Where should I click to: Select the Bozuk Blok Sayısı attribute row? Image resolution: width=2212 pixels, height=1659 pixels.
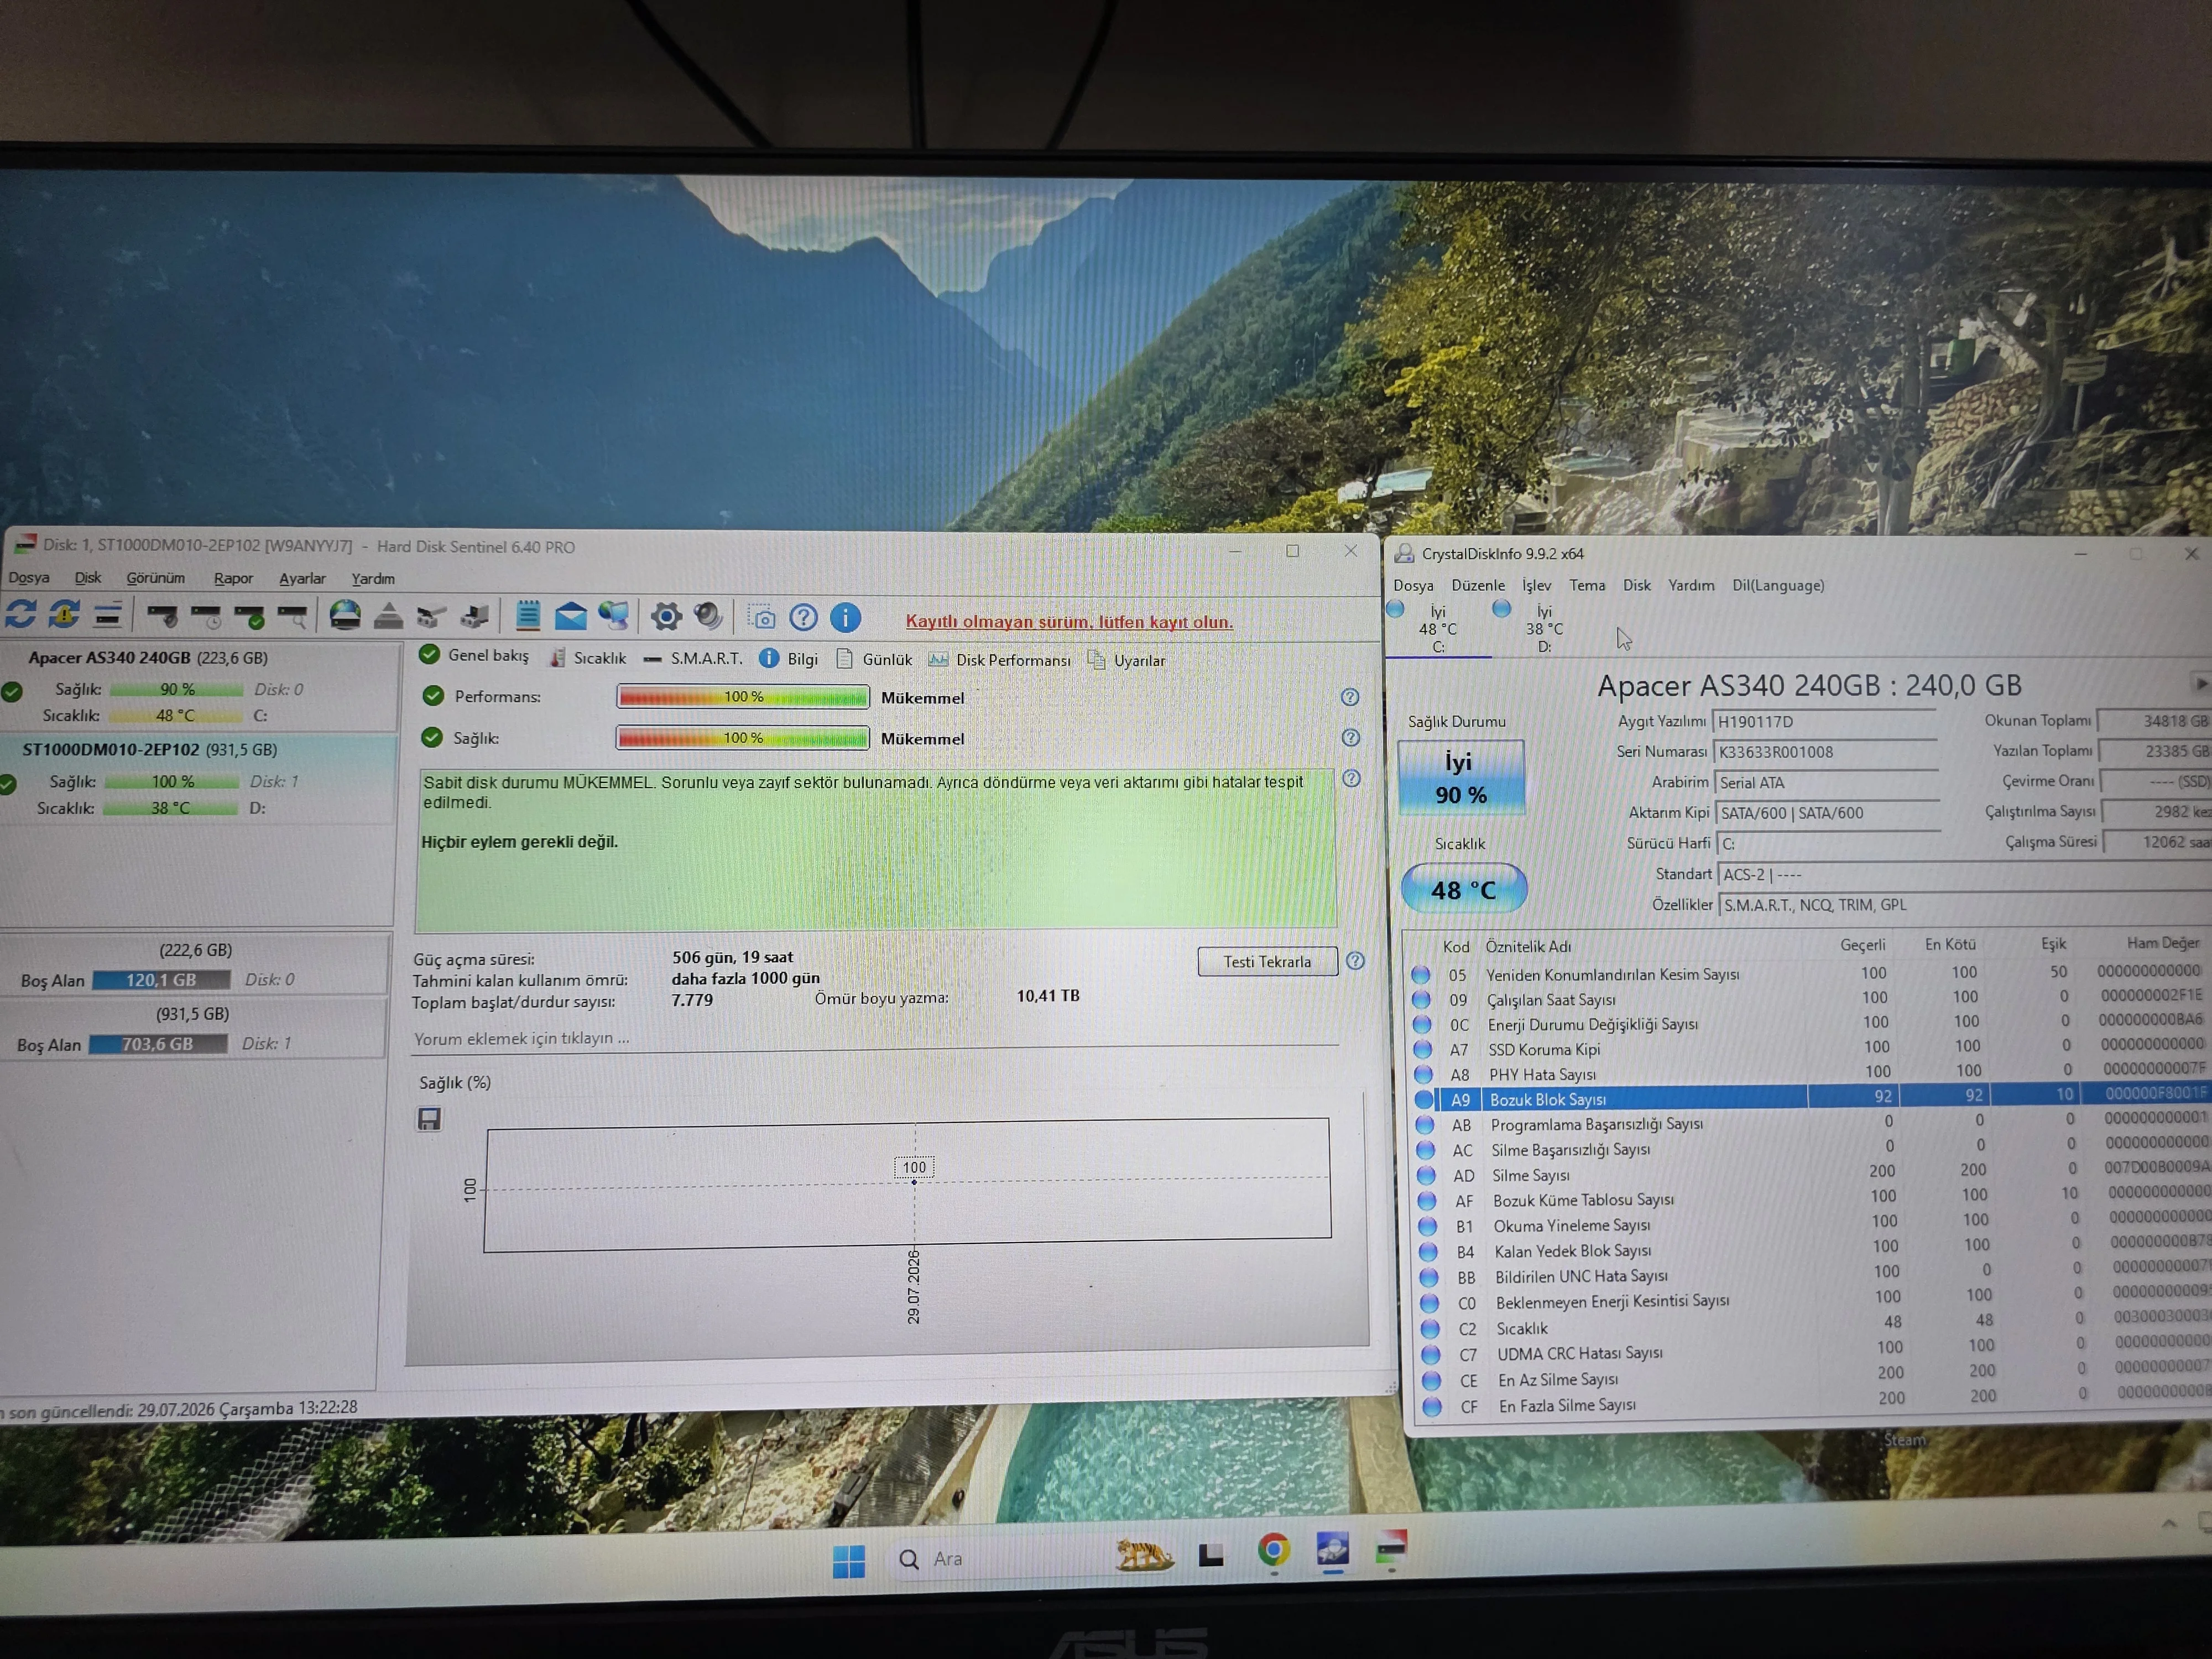(x=1811, y=1098)
